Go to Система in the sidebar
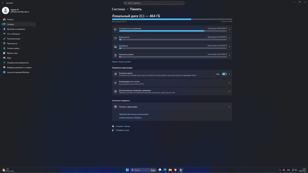The width and height of the screenshot is (308, 173). (19, 24)
